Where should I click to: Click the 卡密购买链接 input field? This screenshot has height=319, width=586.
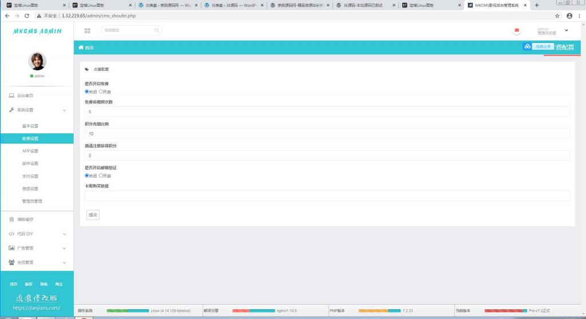click(327, 196)
